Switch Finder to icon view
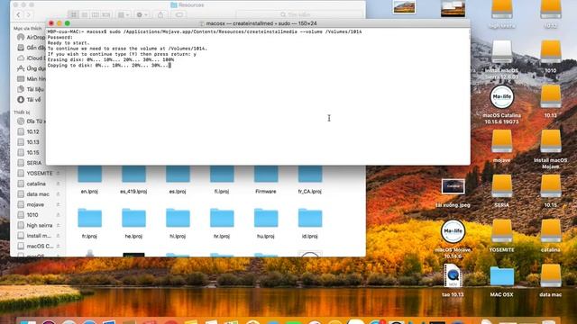Viewport: 577px width, 324px height. (74, 14)
